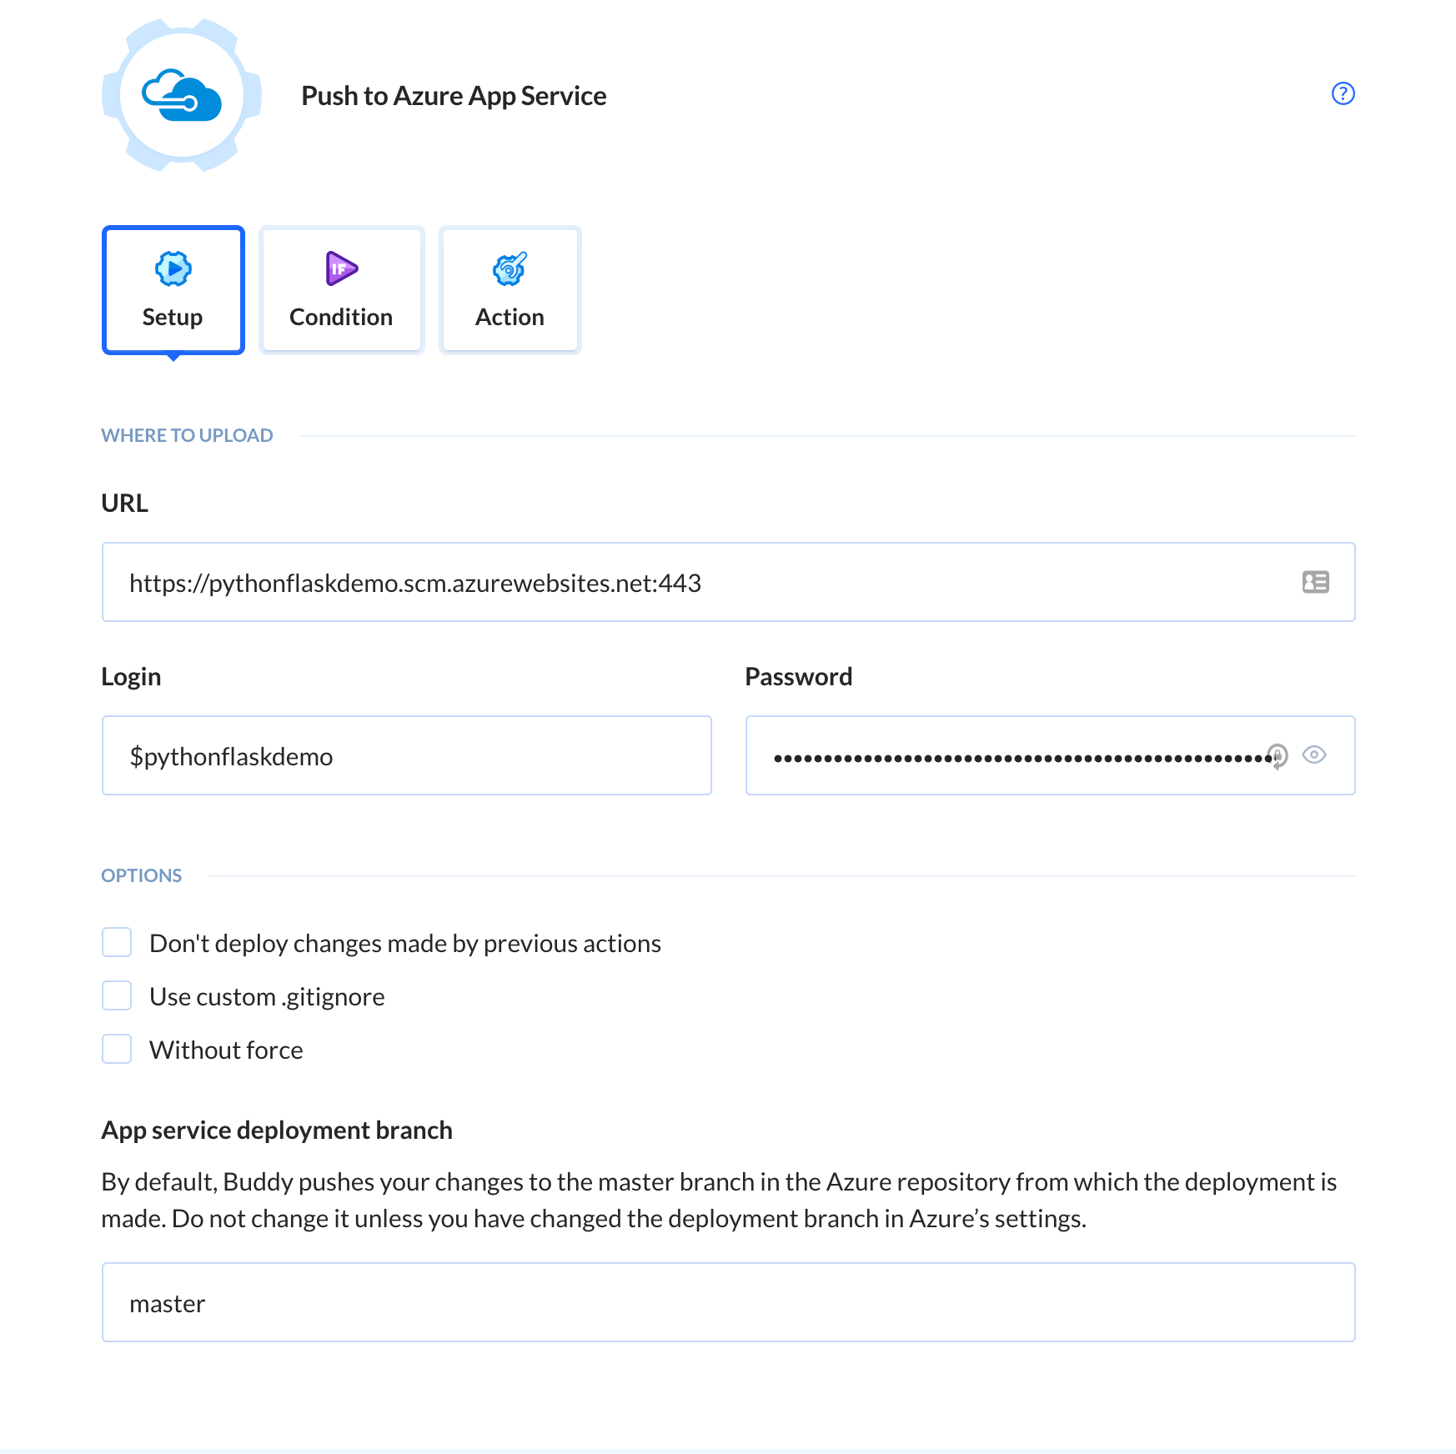Switch to the Action tab
Image resolution: width=1456 pixels, height=1454 pixels.
(x=510, y=290)
